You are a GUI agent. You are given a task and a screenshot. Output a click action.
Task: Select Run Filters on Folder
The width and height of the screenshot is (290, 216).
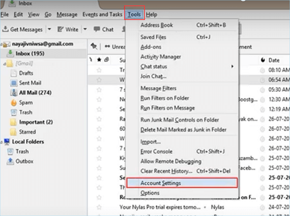click(x=182, y=98)
